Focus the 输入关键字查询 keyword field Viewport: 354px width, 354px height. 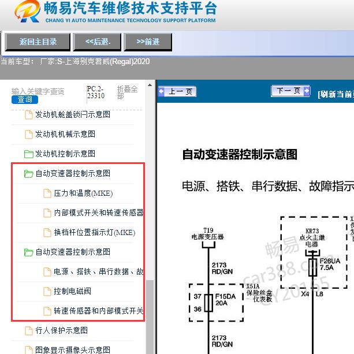coord(38,91)
